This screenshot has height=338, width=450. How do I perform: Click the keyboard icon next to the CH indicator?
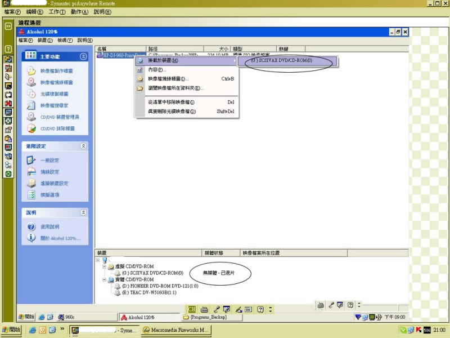click(204, 309)
